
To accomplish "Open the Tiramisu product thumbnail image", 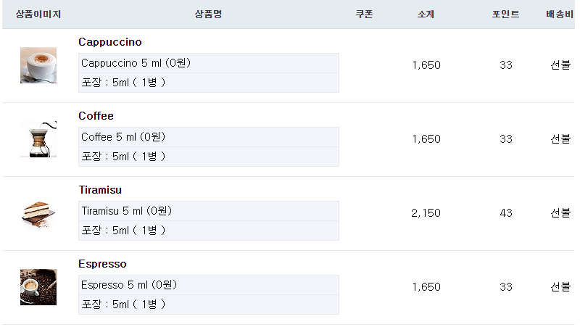I will pos(38,213).
